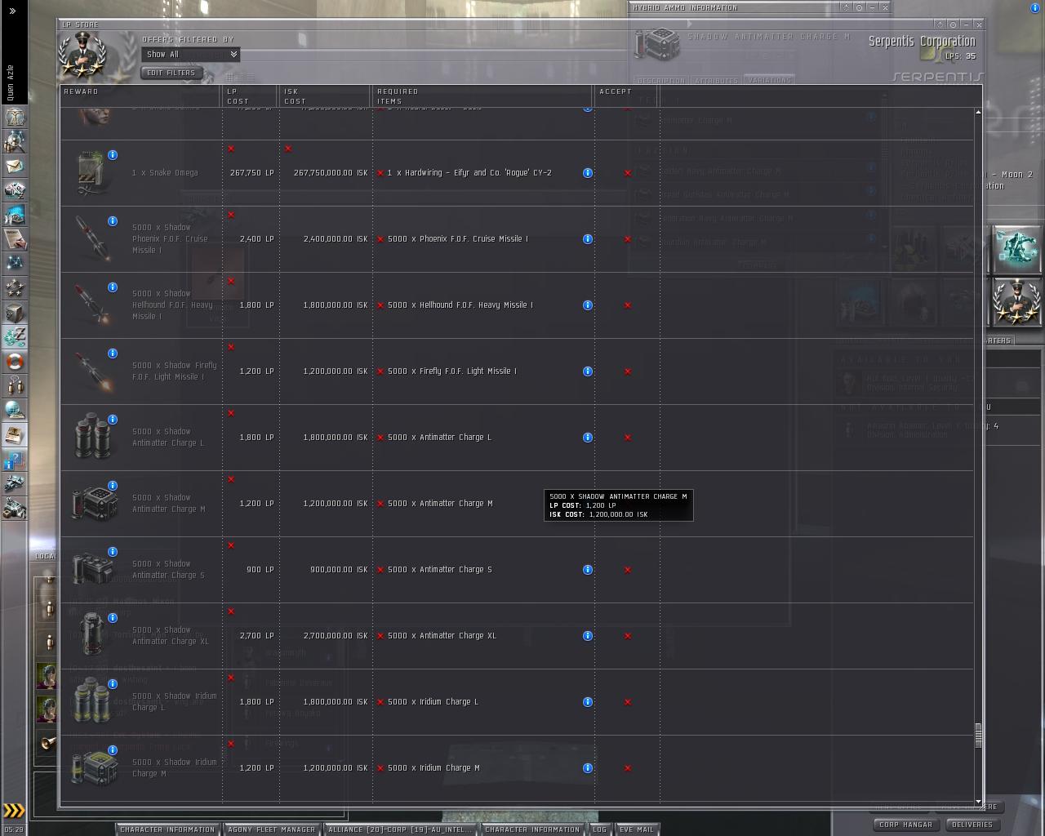
Task: Click the blue question-mark info sidebar icon
Action: 14,460
